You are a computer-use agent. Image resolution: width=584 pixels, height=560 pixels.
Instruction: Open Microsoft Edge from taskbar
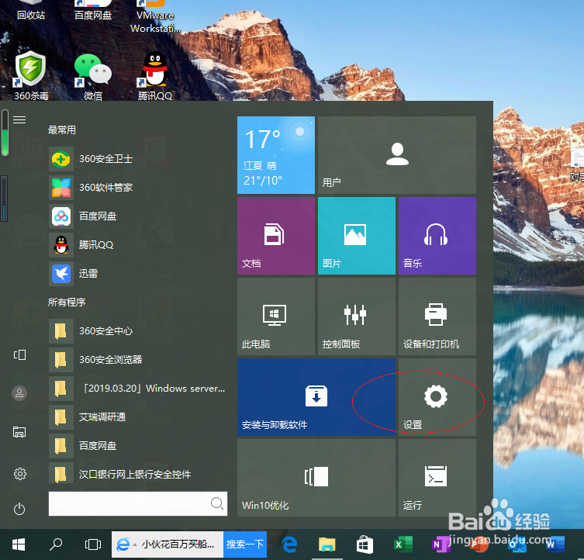click(289, 544)
